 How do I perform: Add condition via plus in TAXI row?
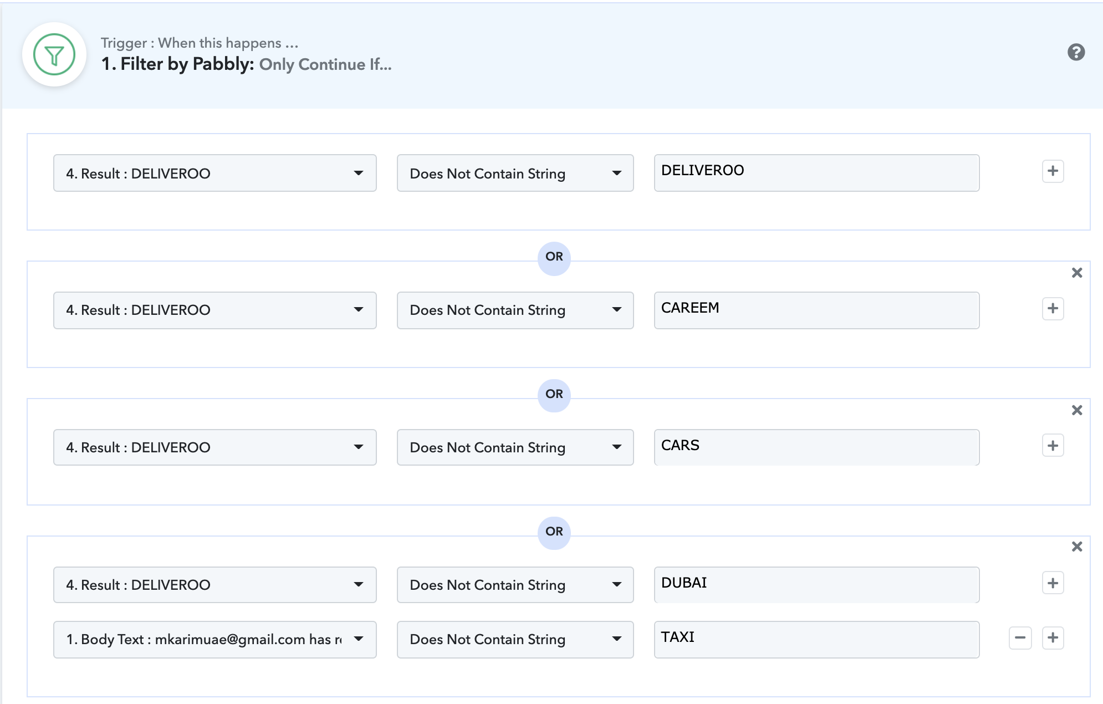click(x=1053, y=637)
